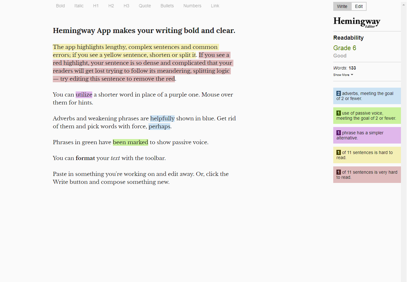Insert a Bullets list
The image size is (407, 282).
coord(167,6)
